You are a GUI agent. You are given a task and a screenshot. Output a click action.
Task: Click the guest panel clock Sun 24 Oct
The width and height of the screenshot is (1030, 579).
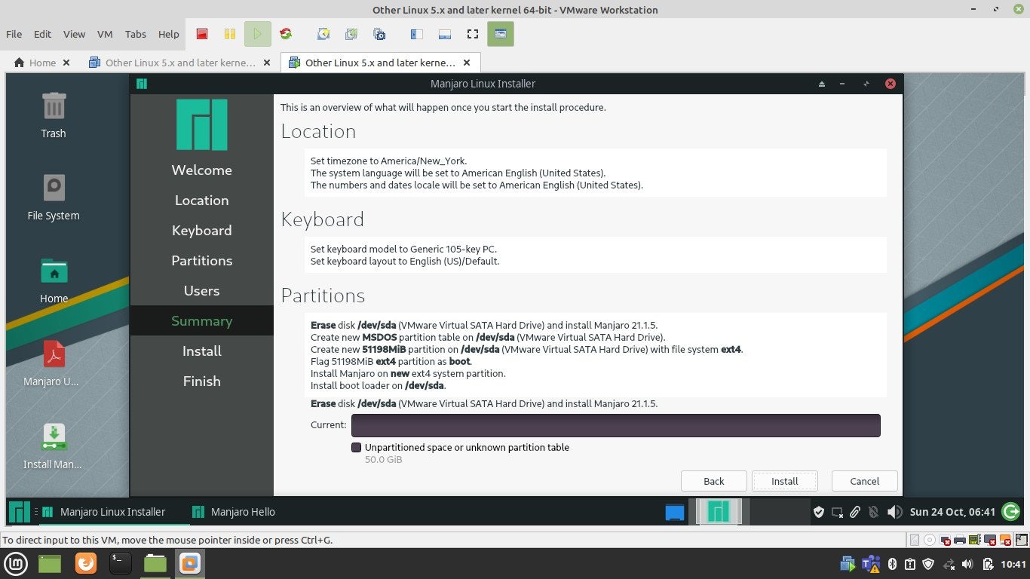coord(952,512)
